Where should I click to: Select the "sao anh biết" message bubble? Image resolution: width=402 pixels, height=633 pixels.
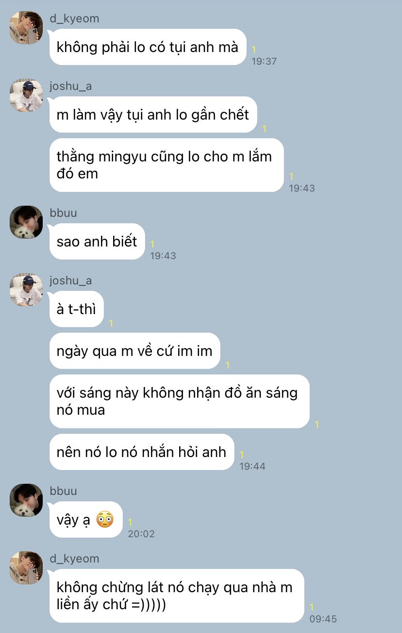coord(97,241)
